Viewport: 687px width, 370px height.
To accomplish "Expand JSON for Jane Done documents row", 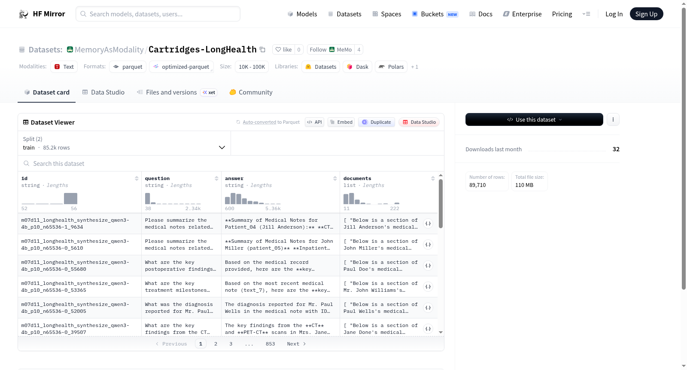I will (x=428, y=329).
